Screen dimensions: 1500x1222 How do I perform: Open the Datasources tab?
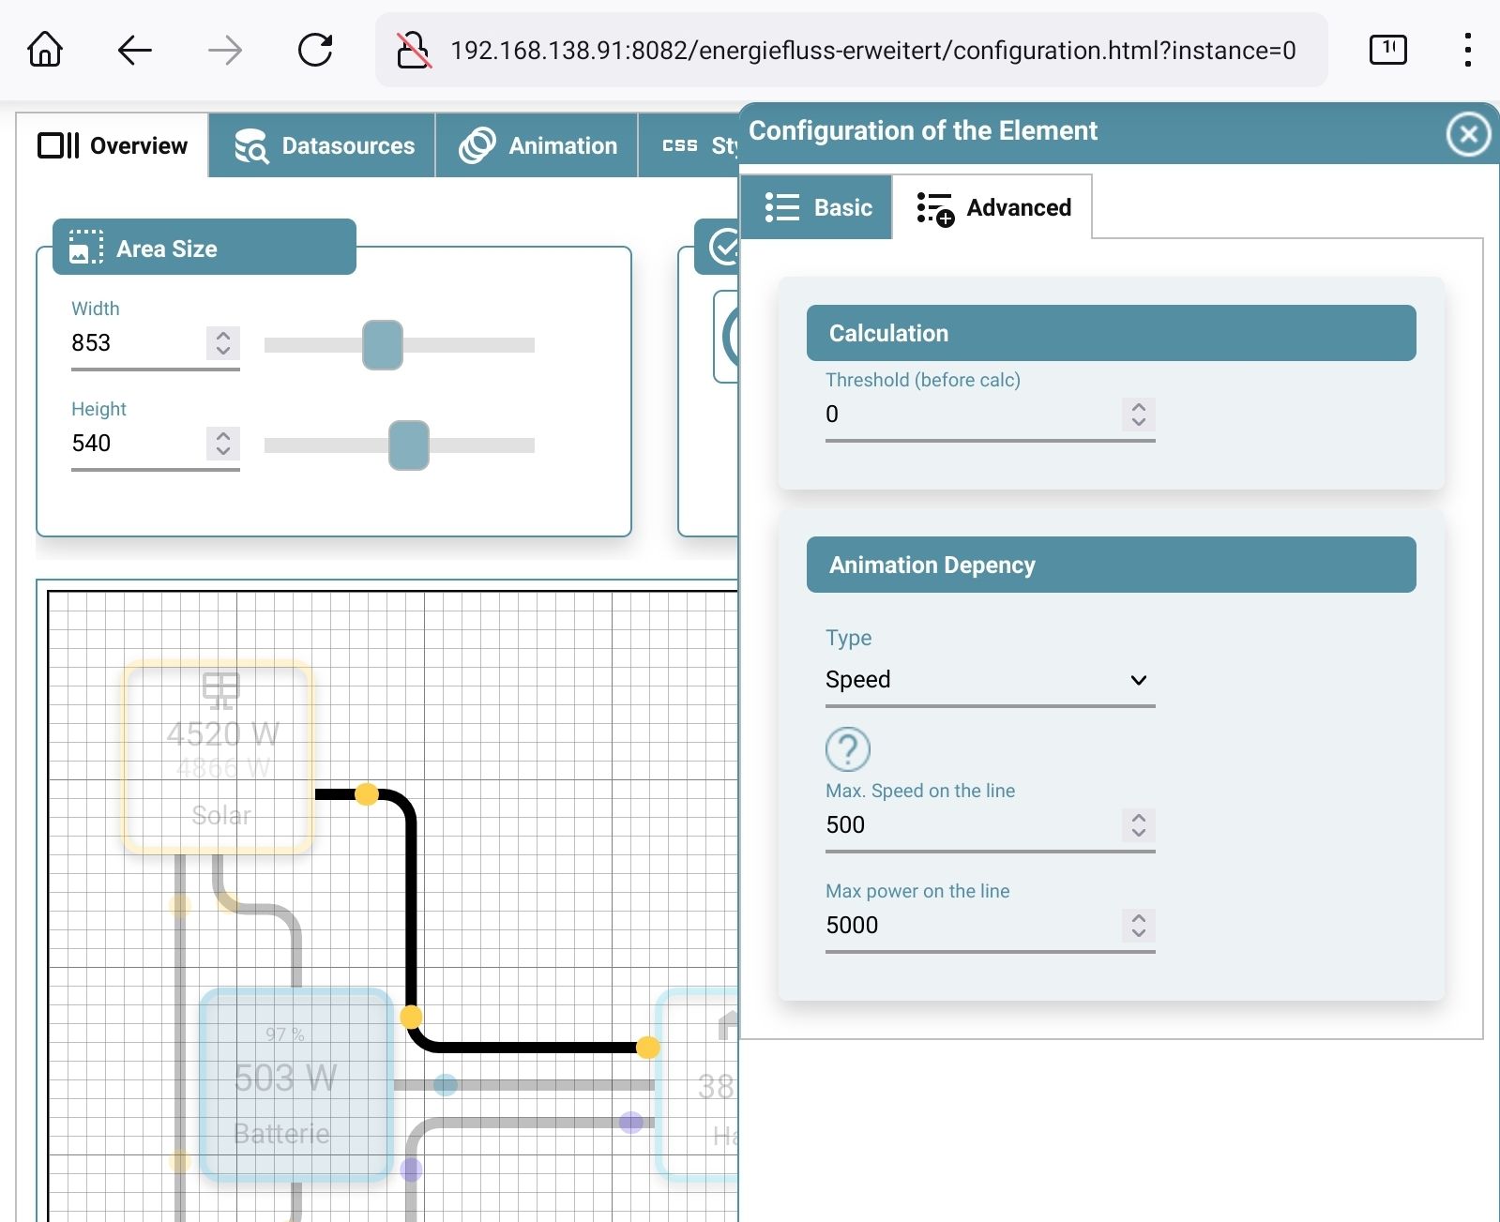point(323,145)
